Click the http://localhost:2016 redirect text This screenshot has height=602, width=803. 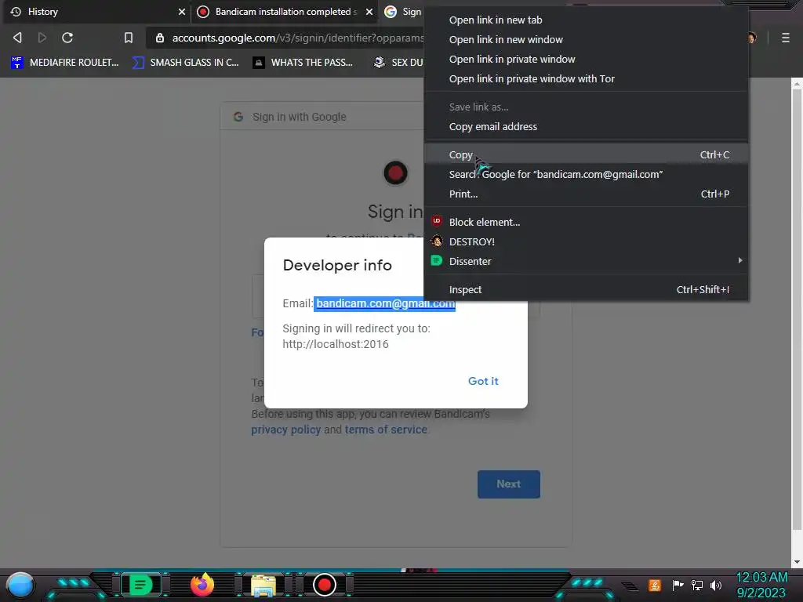point(336,344)
